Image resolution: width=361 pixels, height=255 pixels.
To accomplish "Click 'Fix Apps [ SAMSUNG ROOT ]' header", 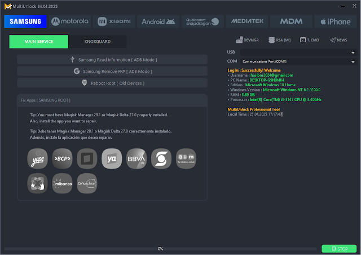I will point(46,100).
